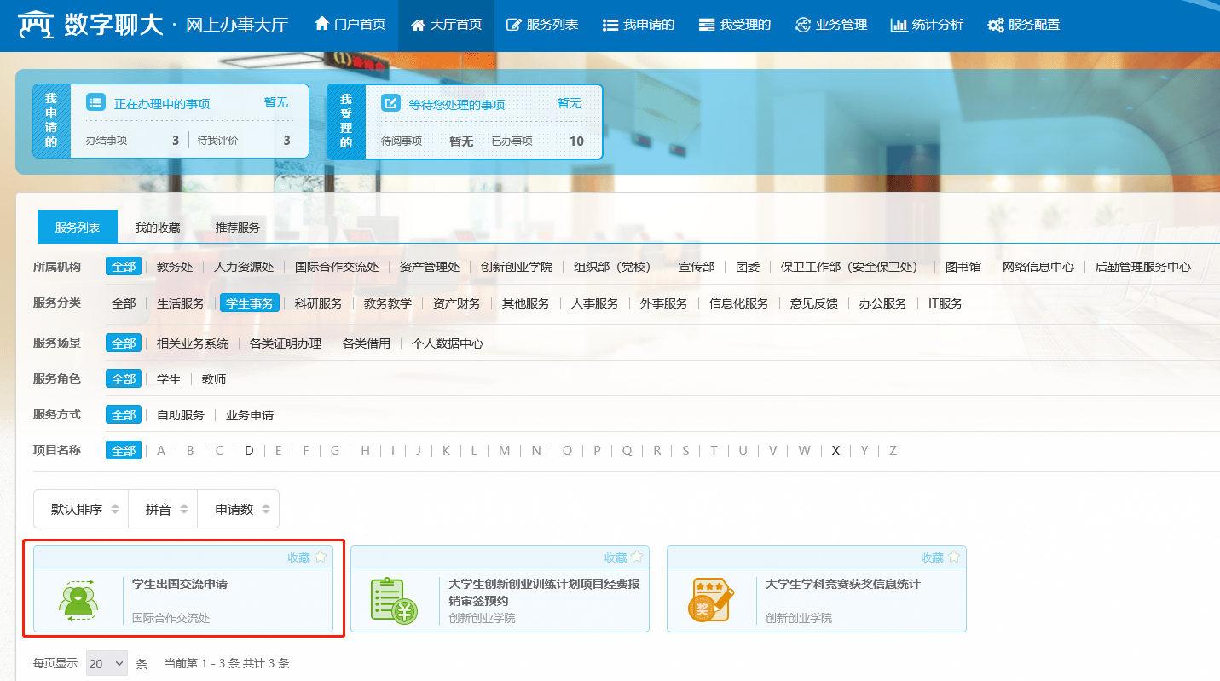Click the 大学生学科竞赛获奖 award icon
This screenshot has height=681, width=1220.
[710, 599]
